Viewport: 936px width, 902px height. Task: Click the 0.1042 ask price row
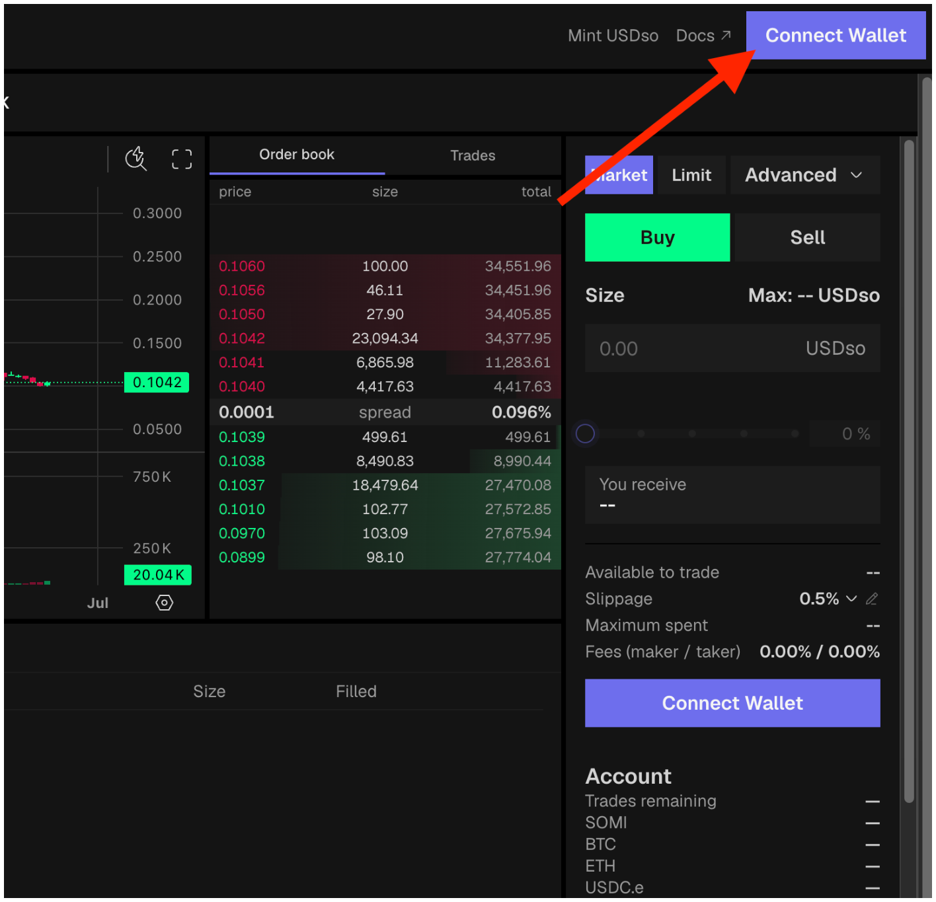[385, 338]
